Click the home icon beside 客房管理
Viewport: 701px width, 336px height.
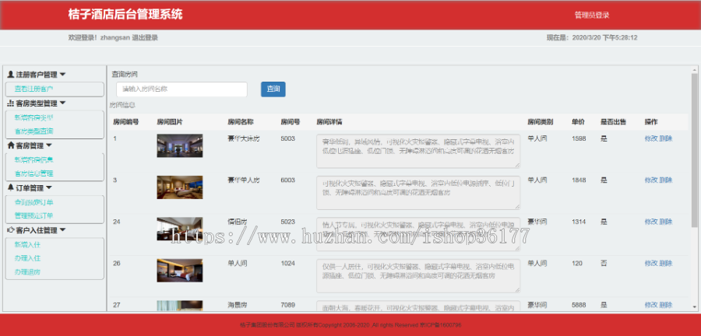[11, 145]
